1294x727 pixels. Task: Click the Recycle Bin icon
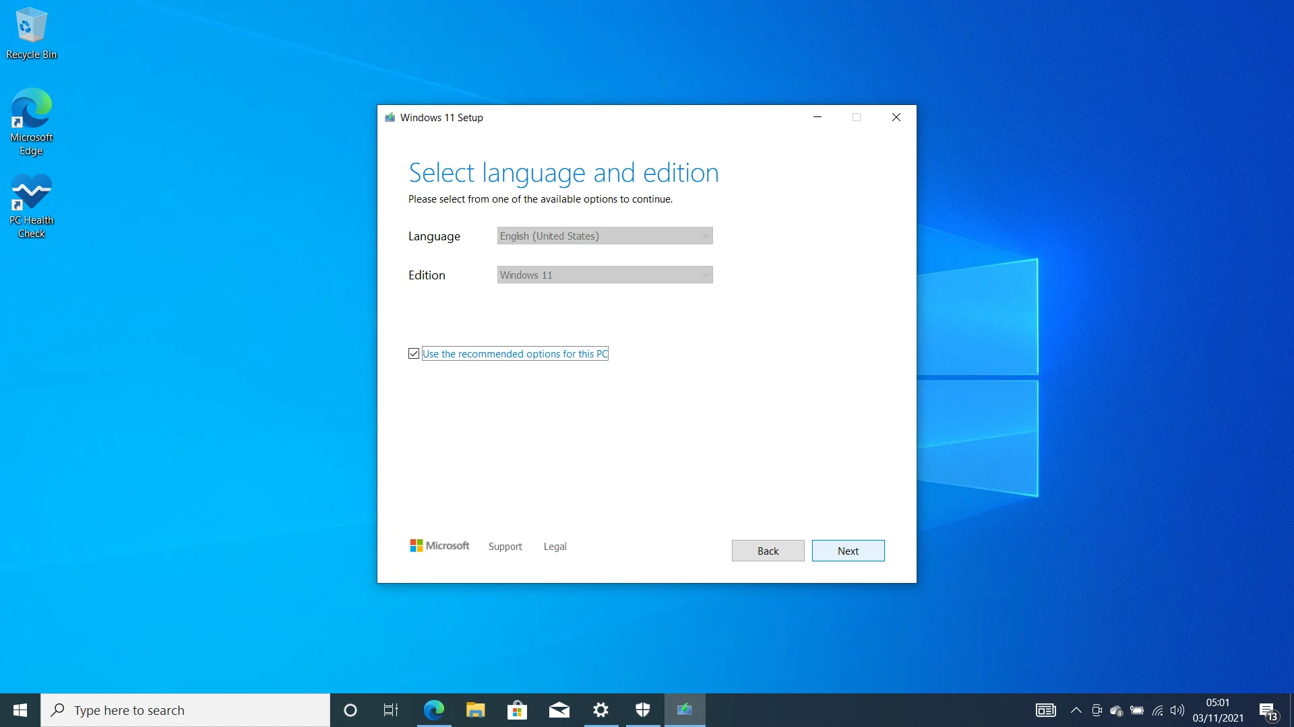[x=30, y=22]
